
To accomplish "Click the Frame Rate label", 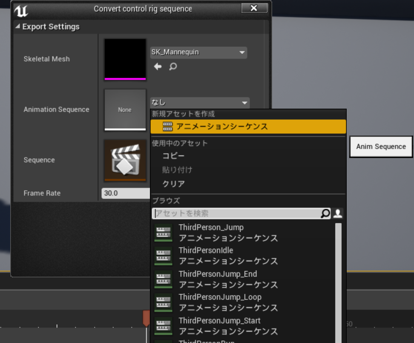I will pos(42,193).
